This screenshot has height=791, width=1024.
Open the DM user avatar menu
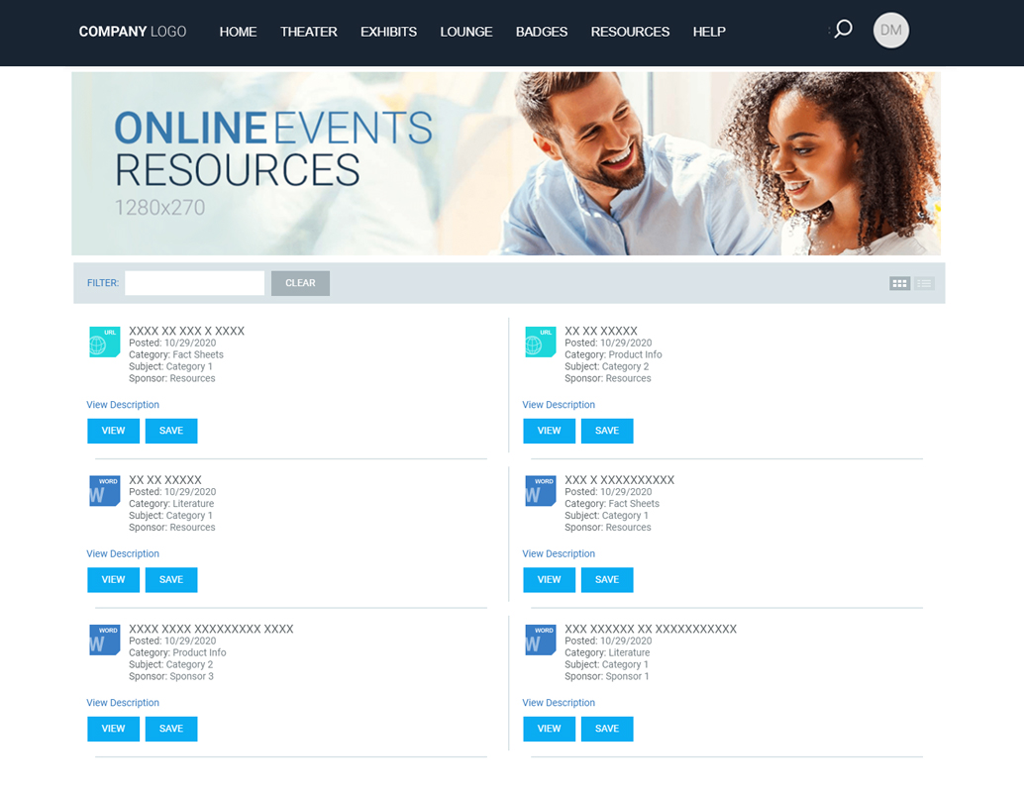[890, 31]
